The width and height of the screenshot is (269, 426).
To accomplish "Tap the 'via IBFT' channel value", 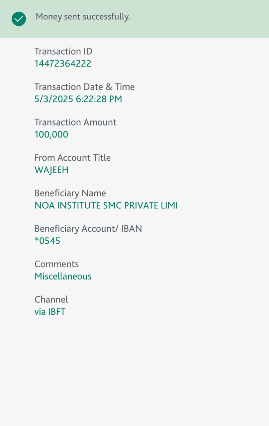I will click(x=50, y=312).
